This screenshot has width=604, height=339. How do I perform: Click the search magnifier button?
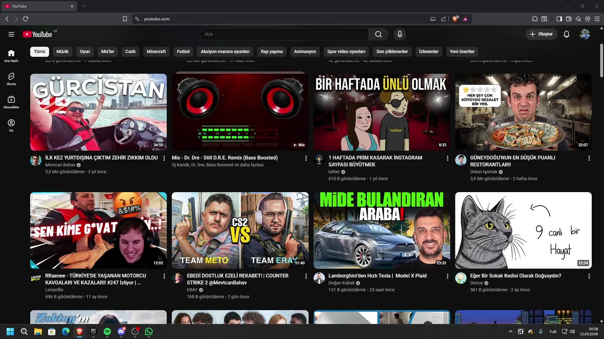click(378, 34)
